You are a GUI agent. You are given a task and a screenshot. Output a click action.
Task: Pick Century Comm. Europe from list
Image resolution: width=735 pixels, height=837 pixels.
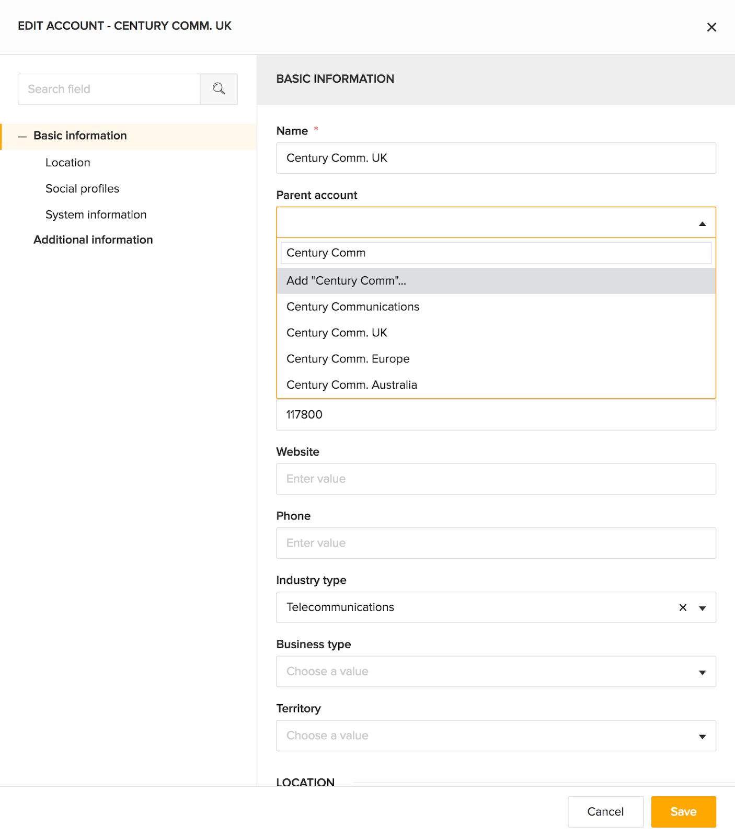348,359
